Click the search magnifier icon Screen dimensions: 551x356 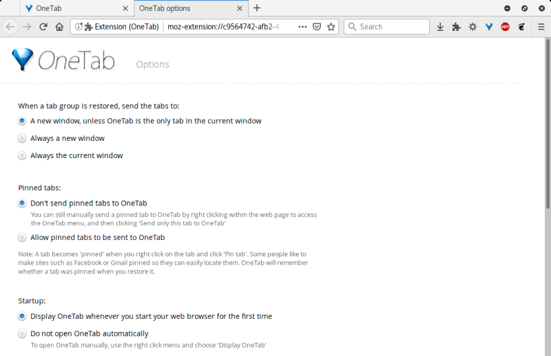click(352, 27)
